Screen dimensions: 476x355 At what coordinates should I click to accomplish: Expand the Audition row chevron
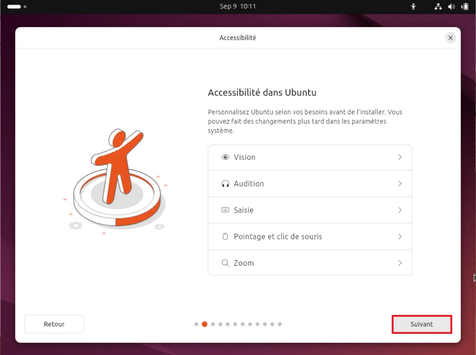tap(400, 183)
